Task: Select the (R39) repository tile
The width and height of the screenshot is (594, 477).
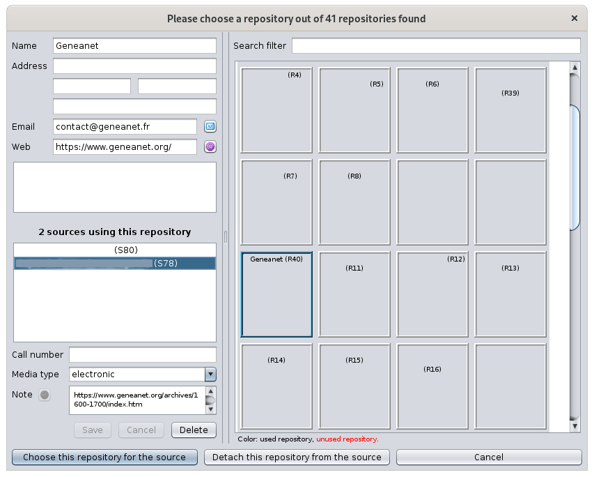Action: (510, 110)
